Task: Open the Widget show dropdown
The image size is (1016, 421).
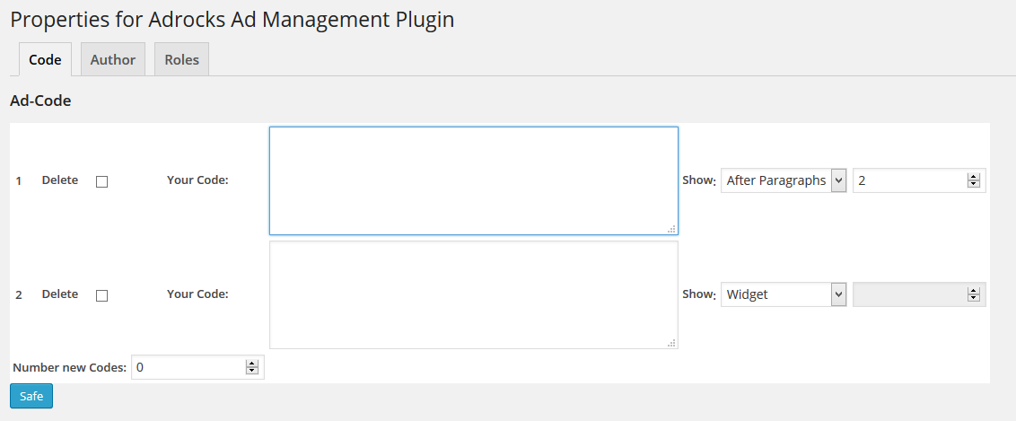Action: [784, 294]
